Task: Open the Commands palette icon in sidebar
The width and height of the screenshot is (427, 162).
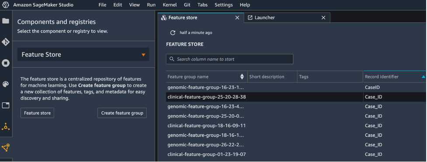Action: (x=6, y=84)
